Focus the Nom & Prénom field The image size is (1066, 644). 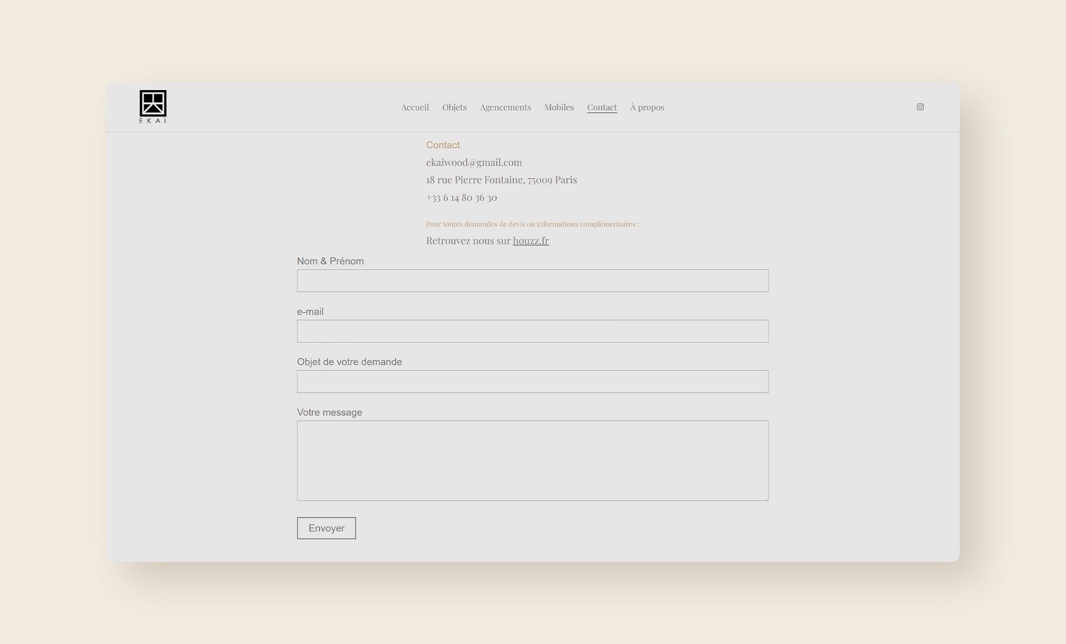pyautogui.click(x=532, y=281)
